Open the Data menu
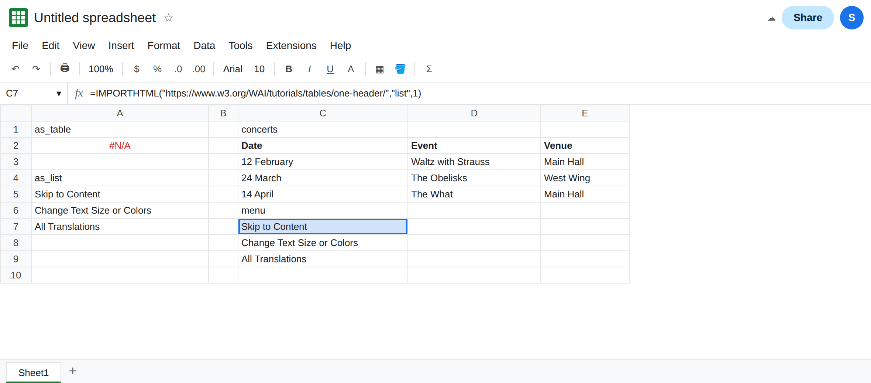 point(204,45)
